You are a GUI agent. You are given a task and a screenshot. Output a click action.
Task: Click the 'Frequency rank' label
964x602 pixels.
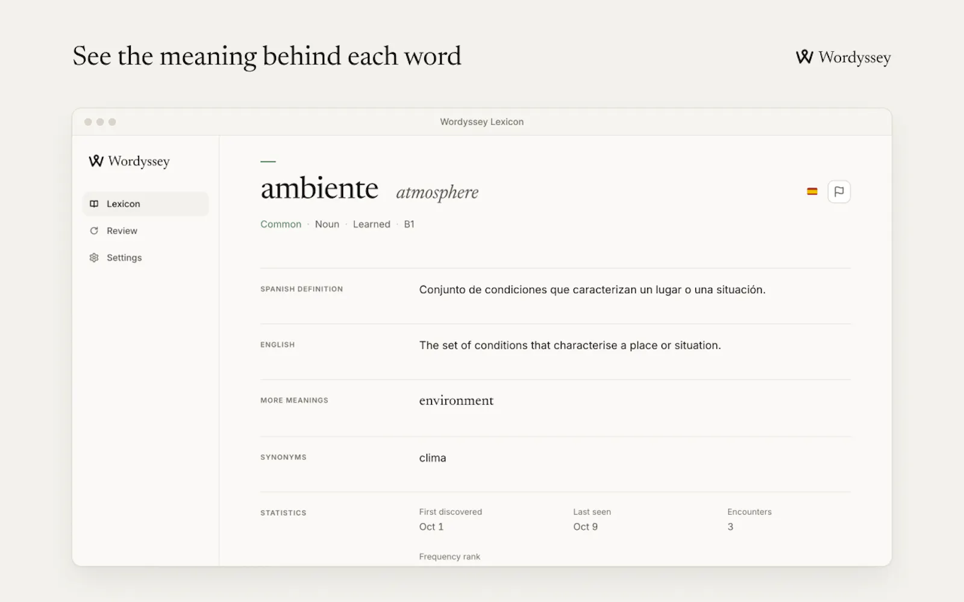(x=449, y=557)
